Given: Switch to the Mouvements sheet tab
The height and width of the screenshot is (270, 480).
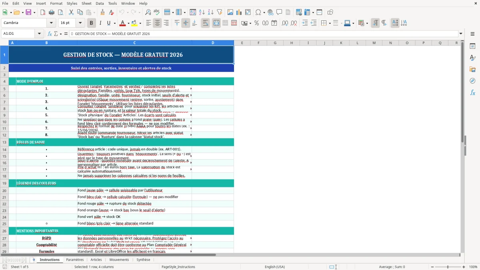Looking at the screenshot, I should click(x=119, y=260).
